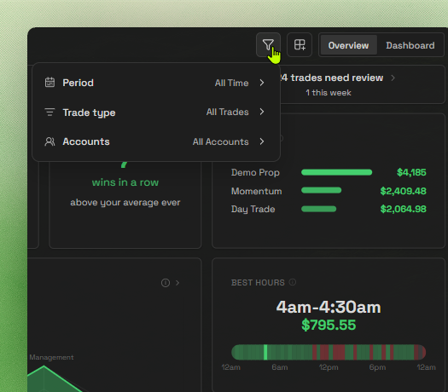The height and width of the screenshot is (392, 448).
Task: Open the trades need review link
Action: click(332, 78)
